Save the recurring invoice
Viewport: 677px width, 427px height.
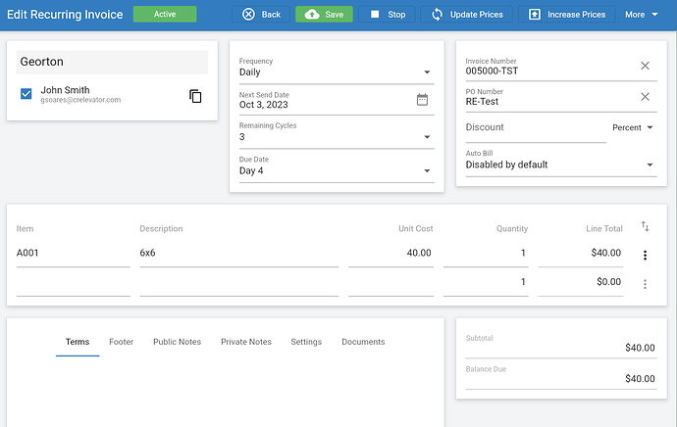click(324, 15)
